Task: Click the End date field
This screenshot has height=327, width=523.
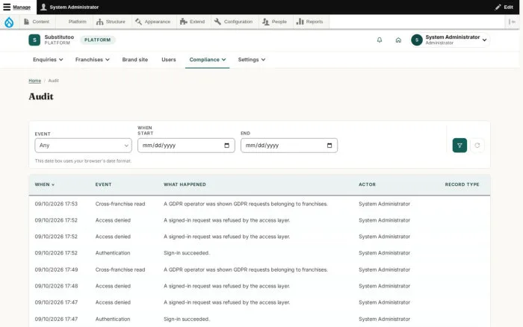Action: (289, 146)
